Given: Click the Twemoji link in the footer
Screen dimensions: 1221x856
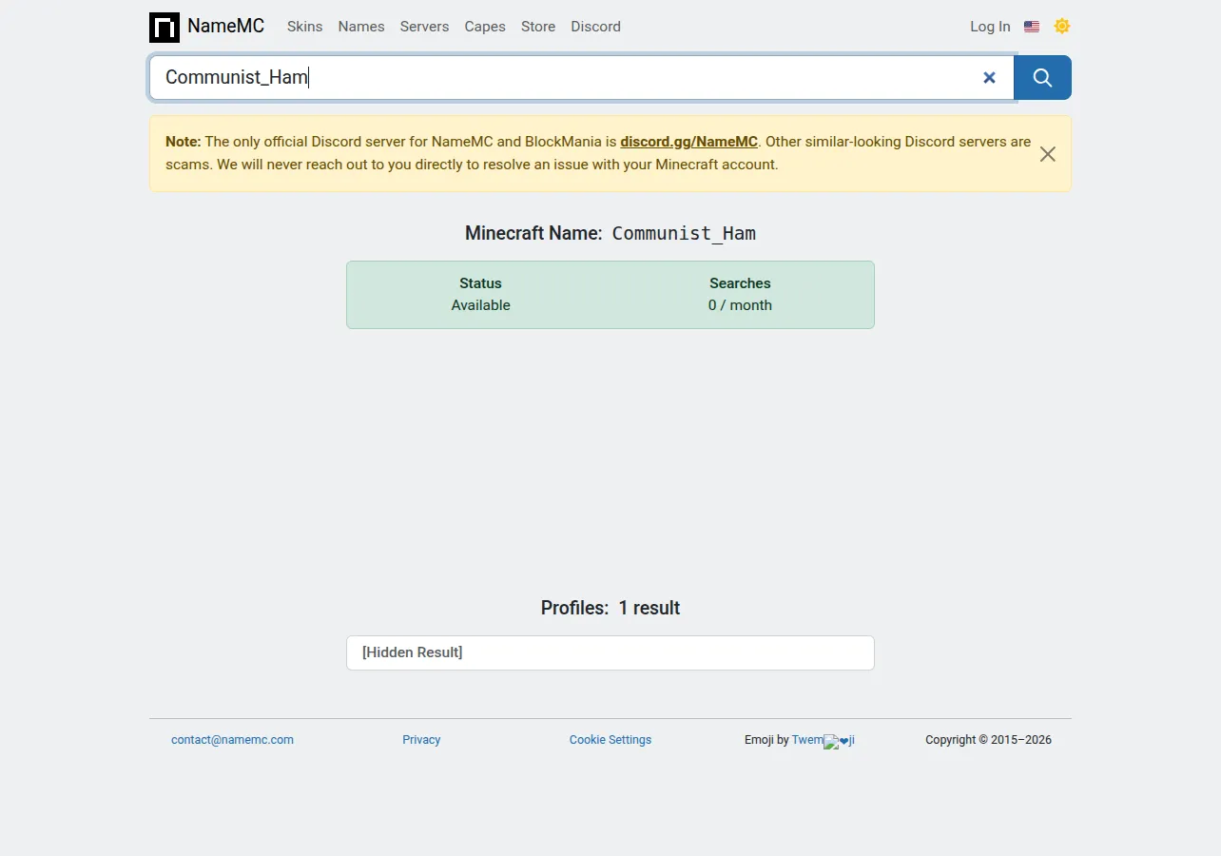Looking at the screenshot, I should point(823,740).
